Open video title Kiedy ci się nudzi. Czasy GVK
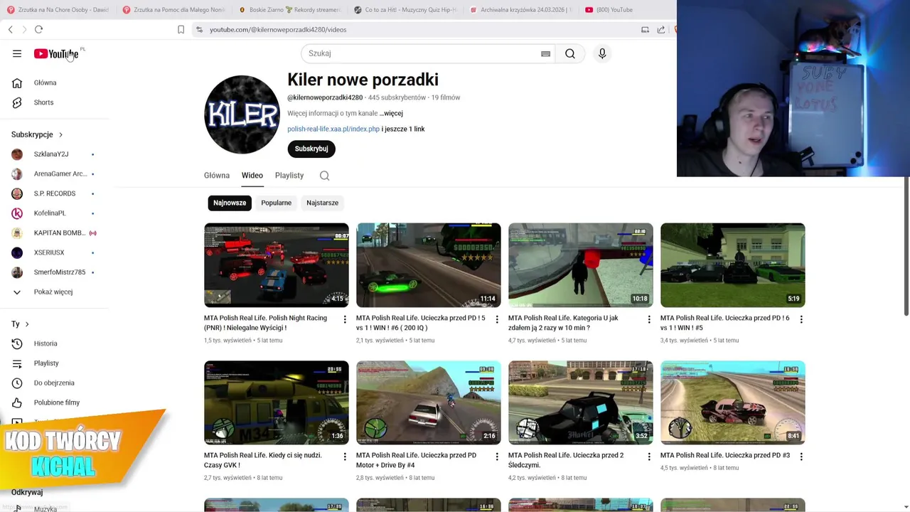910x512 pixels. (x=263, y=460)
